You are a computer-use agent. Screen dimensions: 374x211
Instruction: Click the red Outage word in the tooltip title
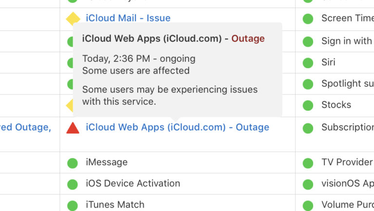248,38
